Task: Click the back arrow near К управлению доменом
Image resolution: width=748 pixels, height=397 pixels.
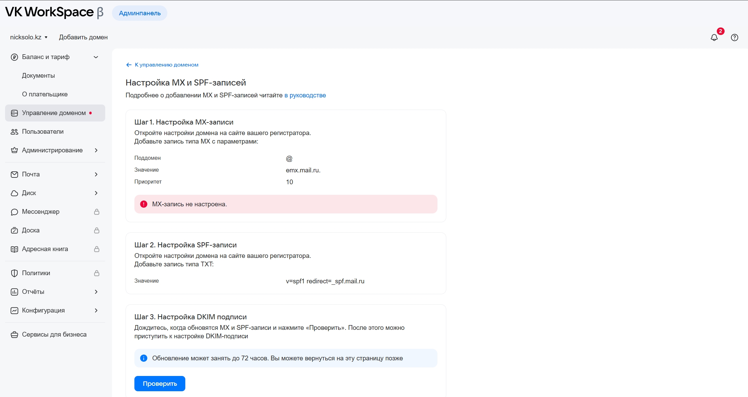Action: click(129, 65)
